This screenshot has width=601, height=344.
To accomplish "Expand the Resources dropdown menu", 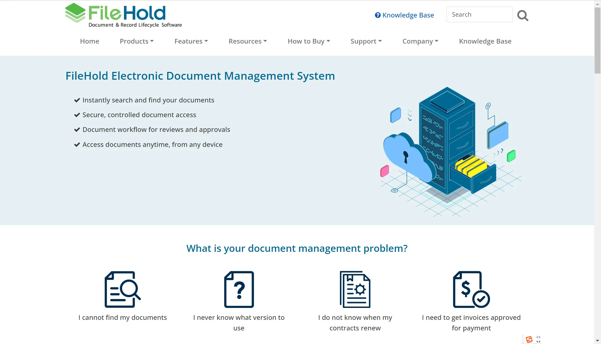I will coord(248,41).
